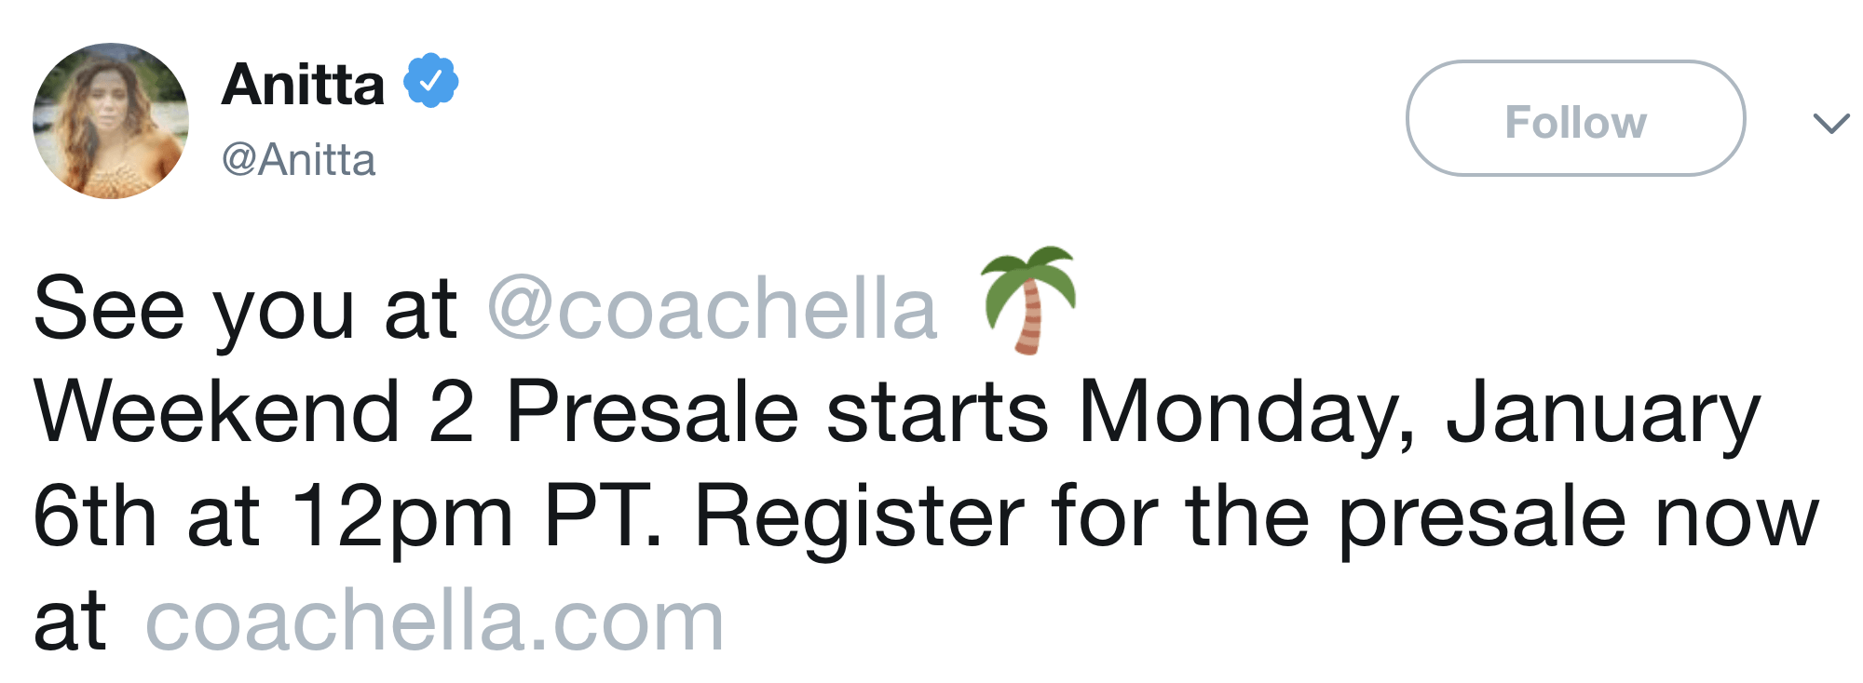Click the palm tree emoji
The width and height of the screenshot is (1863, 683).
1028,300
